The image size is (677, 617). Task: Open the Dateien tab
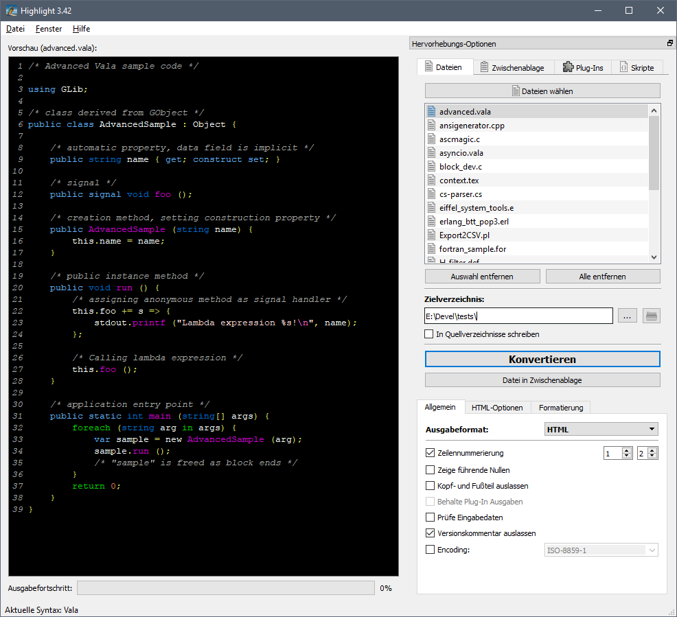click(445, 67)
